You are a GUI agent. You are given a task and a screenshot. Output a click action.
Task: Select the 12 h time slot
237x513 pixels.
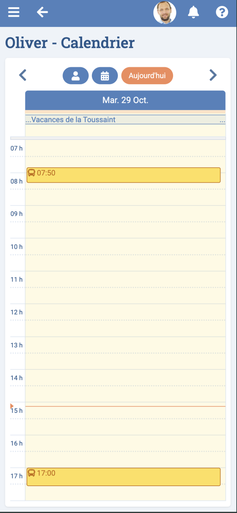pyautogui.click(x=125, y=320)
